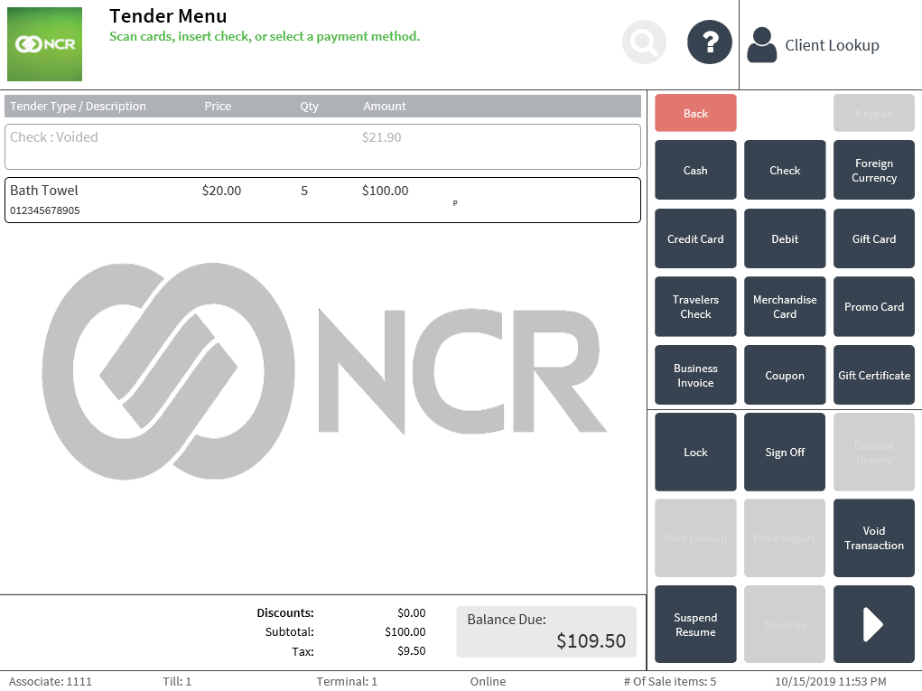Click the Tax value $9.50
The image size is (922, 691).
412,651
